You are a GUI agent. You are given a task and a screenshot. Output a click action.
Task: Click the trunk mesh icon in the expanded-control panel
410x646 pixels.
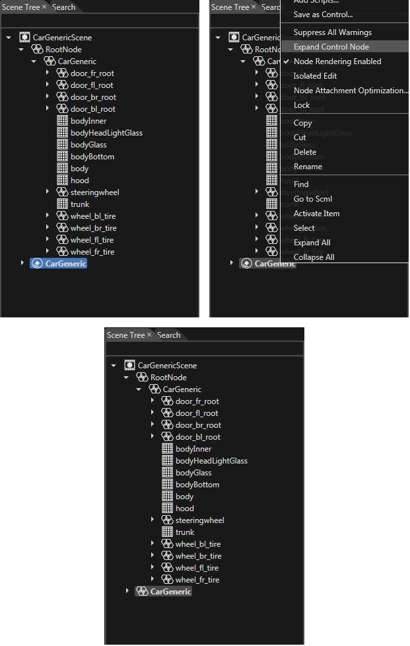click(x=168, y=532)
